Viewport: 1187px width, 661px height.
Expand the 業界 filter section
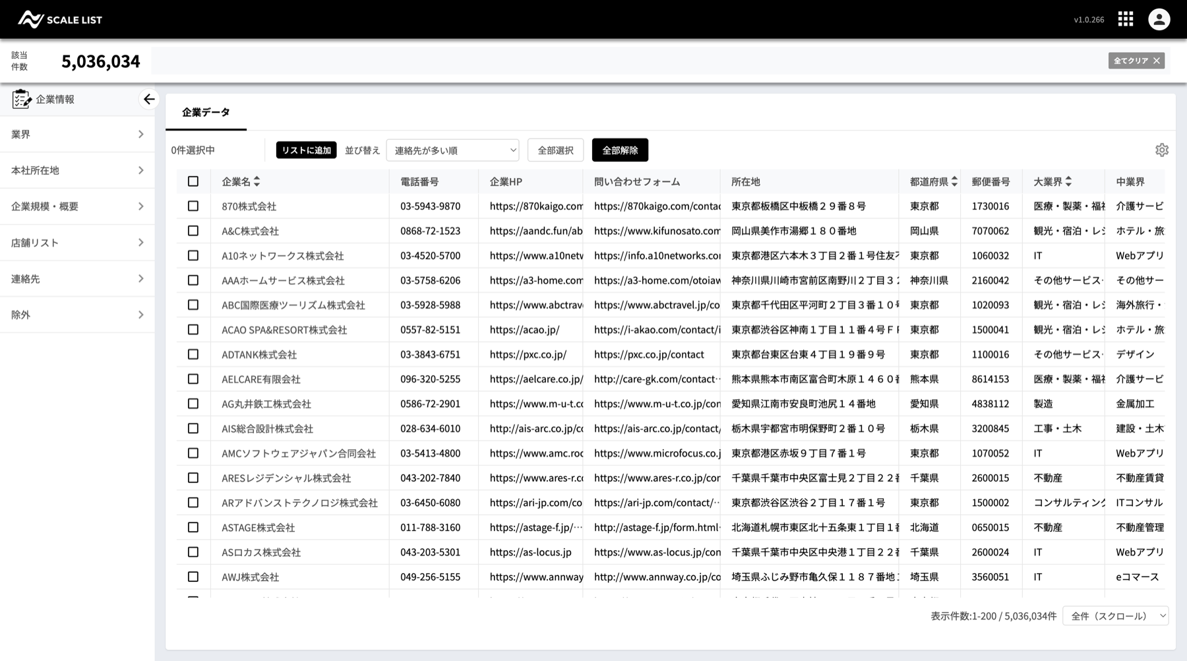(x=77, y=135)
